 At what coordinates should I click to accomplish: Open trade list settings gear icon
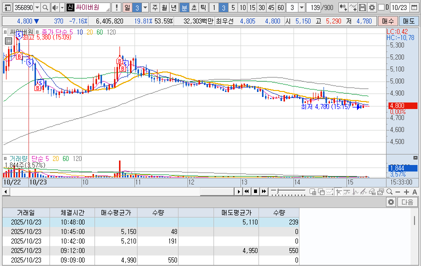[x=391, y=202]
